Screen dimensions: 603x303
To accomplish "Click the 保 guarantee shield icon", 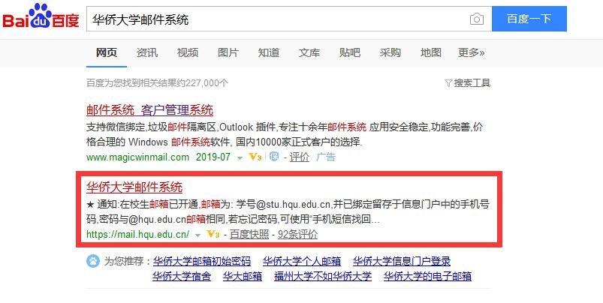I will click(x=274, y=156).
